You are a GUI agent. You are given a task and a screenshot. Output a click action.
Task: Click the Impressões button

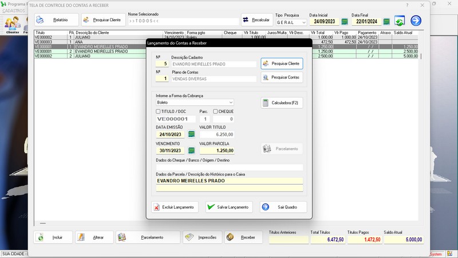pos(202,237)
